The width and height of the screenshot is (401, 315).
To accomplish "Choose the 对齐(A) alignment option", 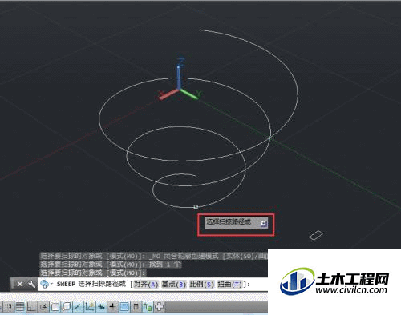I will click(146, 285).
